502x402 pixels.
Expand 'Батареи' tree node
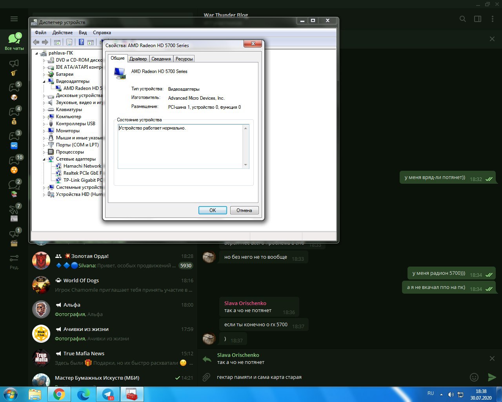44,75
